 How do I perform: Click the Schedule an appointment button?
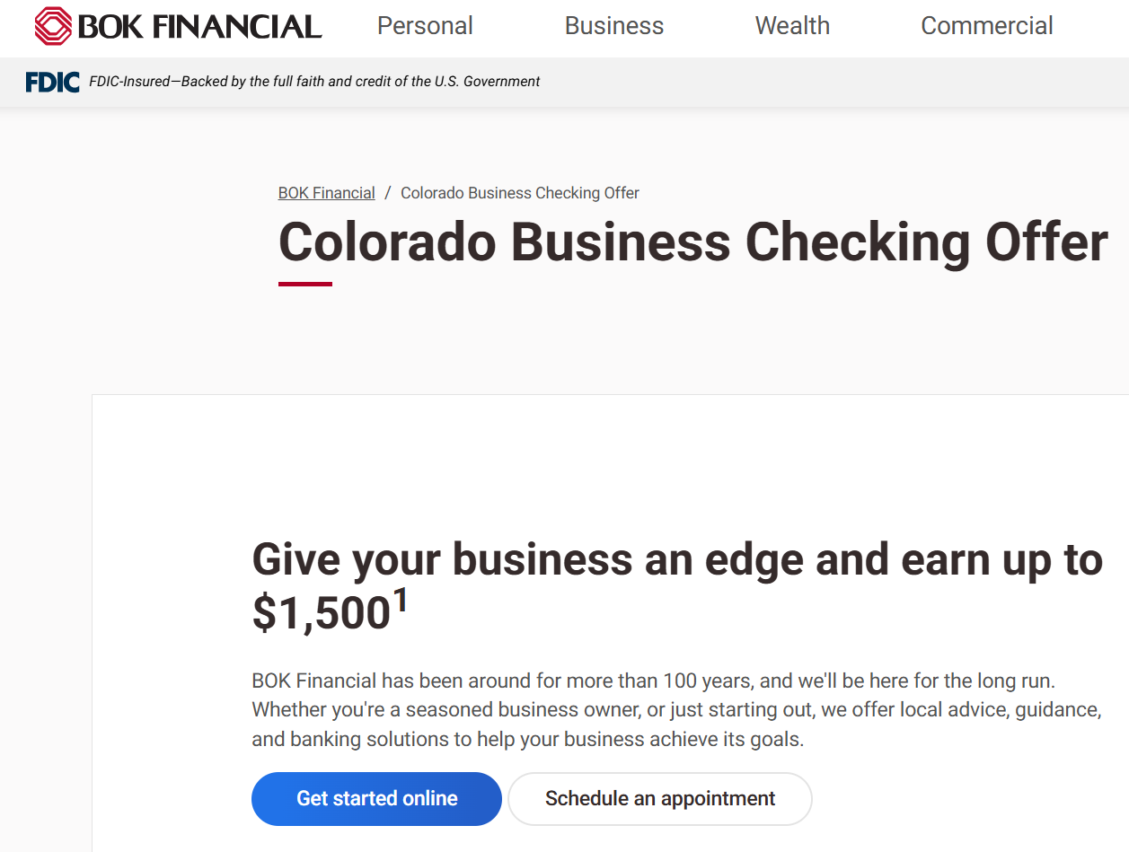(x=660, y=798)
